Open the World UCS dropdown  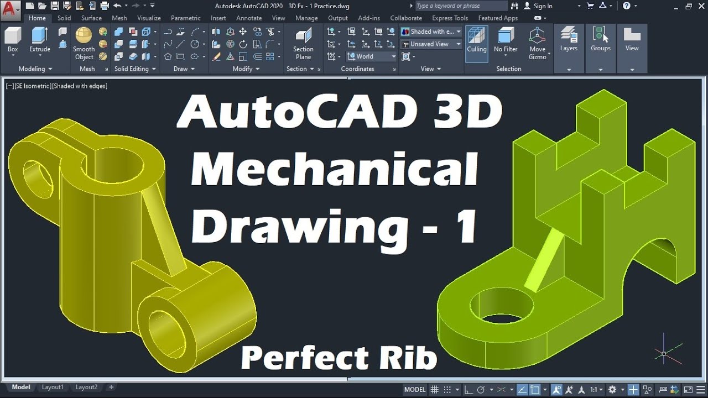[371, 56]
